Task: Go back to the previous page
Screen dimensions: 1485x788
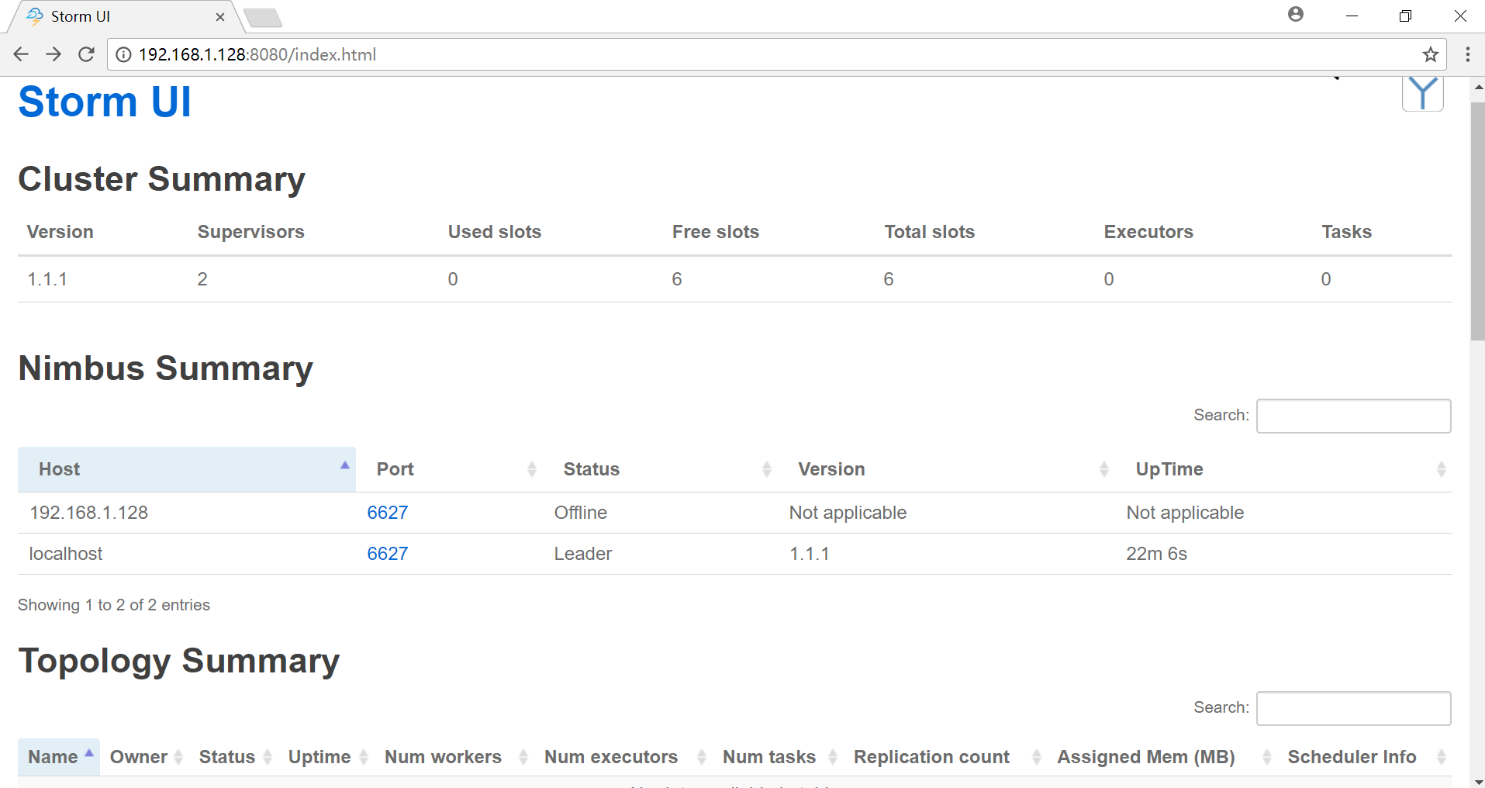Action: (21, 54)
